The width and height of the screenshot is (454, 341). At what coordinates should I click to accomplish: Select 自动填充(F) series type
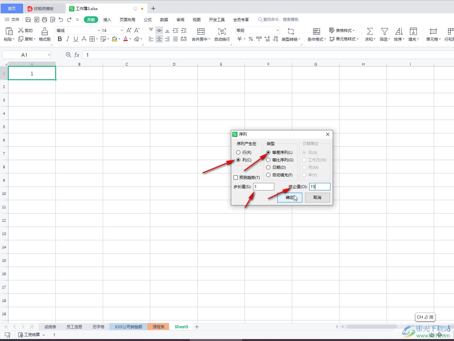pyautogui.click(x=268, y=175)
